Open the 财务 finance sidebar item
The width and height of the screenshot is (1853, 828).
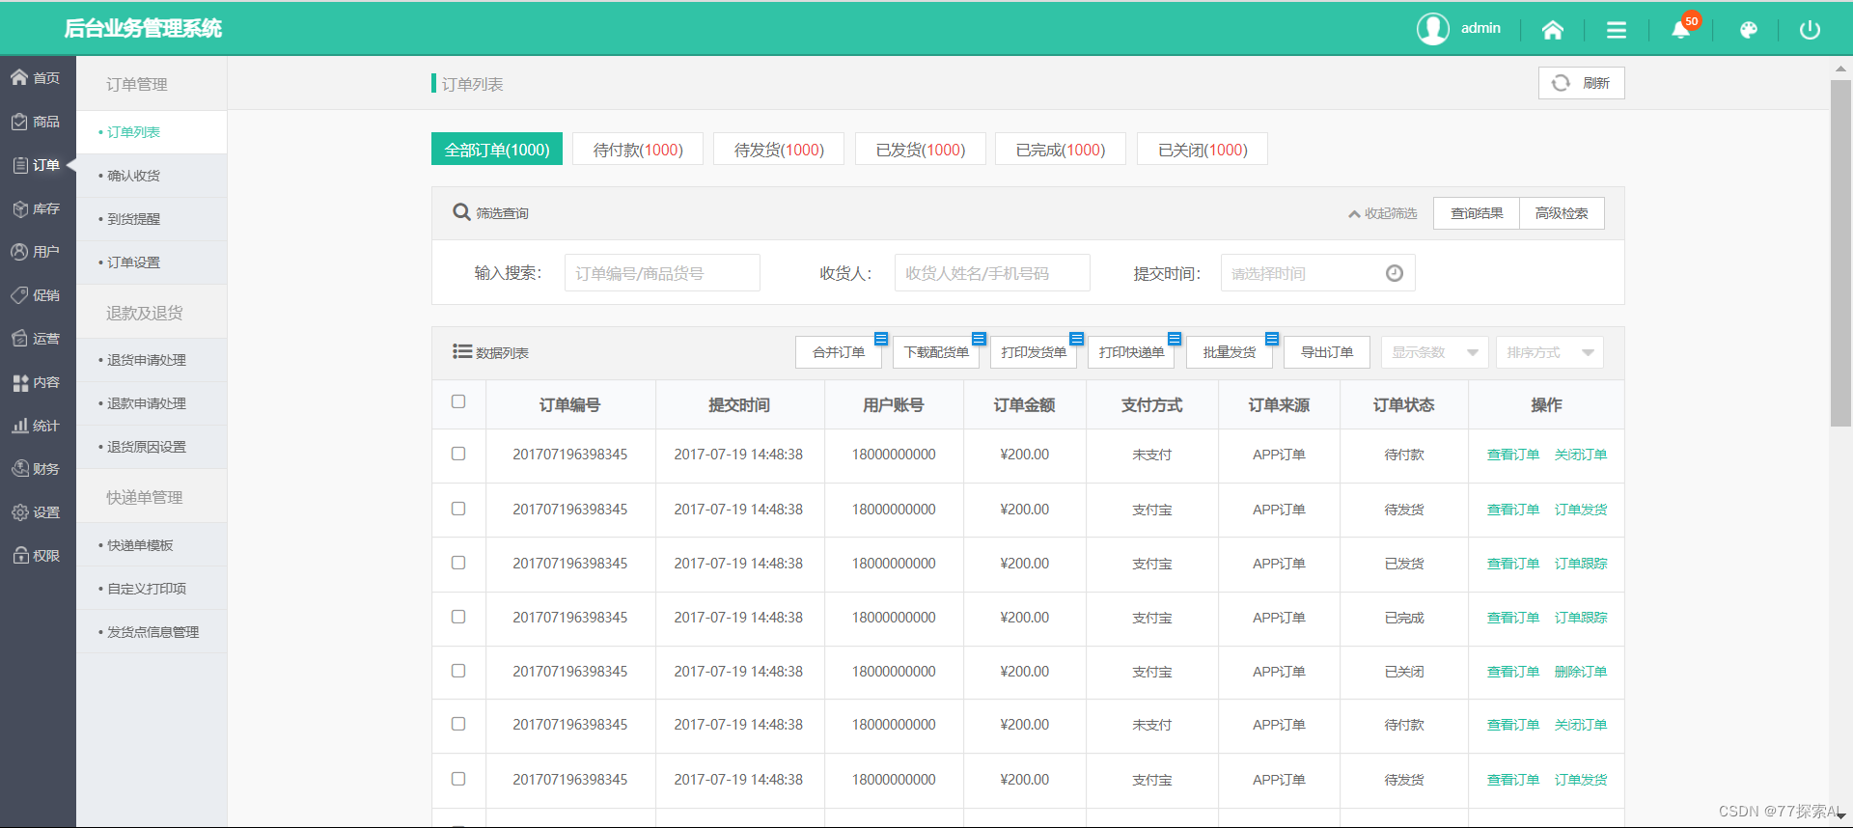38,469
